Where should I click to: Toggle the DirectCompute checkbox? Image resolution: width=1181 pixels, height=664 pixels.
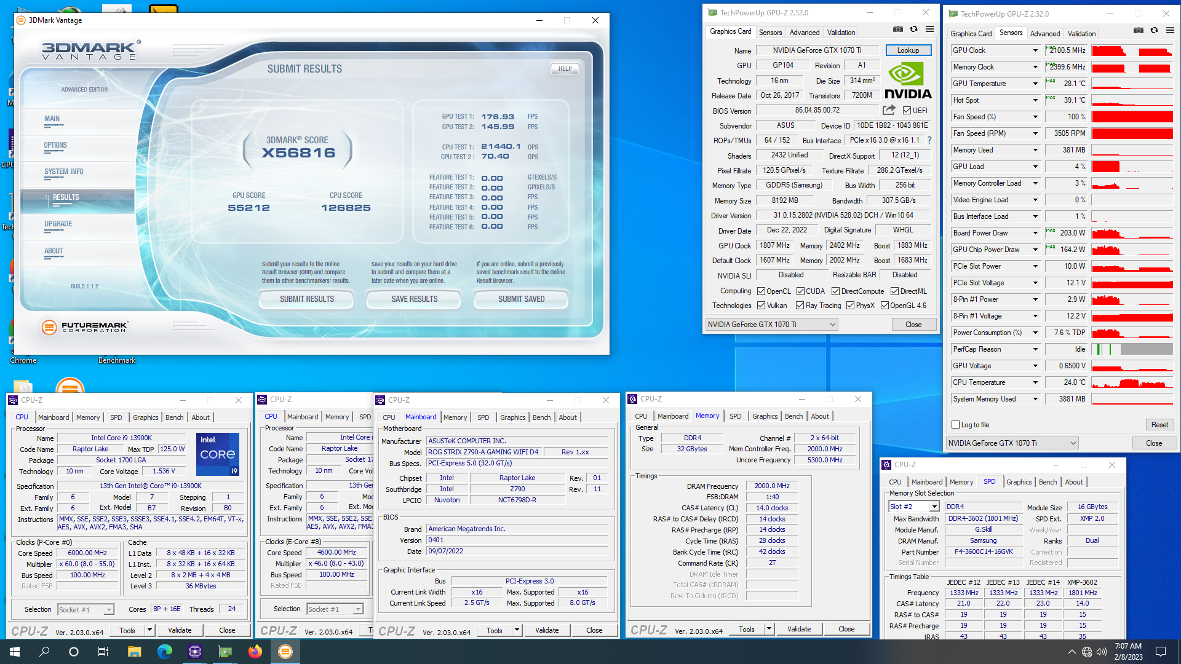pyautogui.click(x=835, y=291)
